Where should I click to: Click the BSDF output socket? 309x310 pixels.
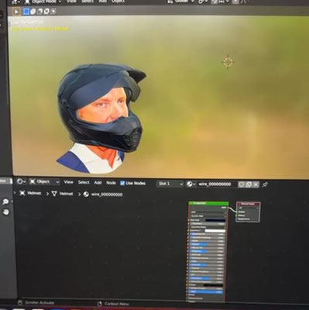tap(228, 208)
